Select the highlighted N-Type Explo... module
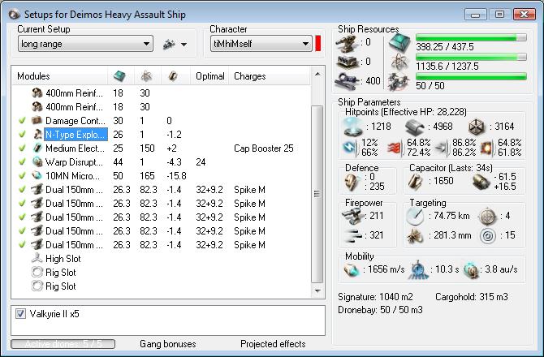The width and height of the screenshot is (544, 357). click(x=76, y=135)
